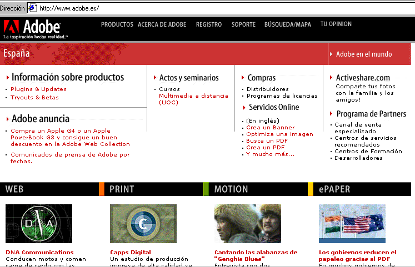Viewport: 415px width, 267px height.
Task: Click the arrow next to Adobe en el mundo
Action: (331, 54)
